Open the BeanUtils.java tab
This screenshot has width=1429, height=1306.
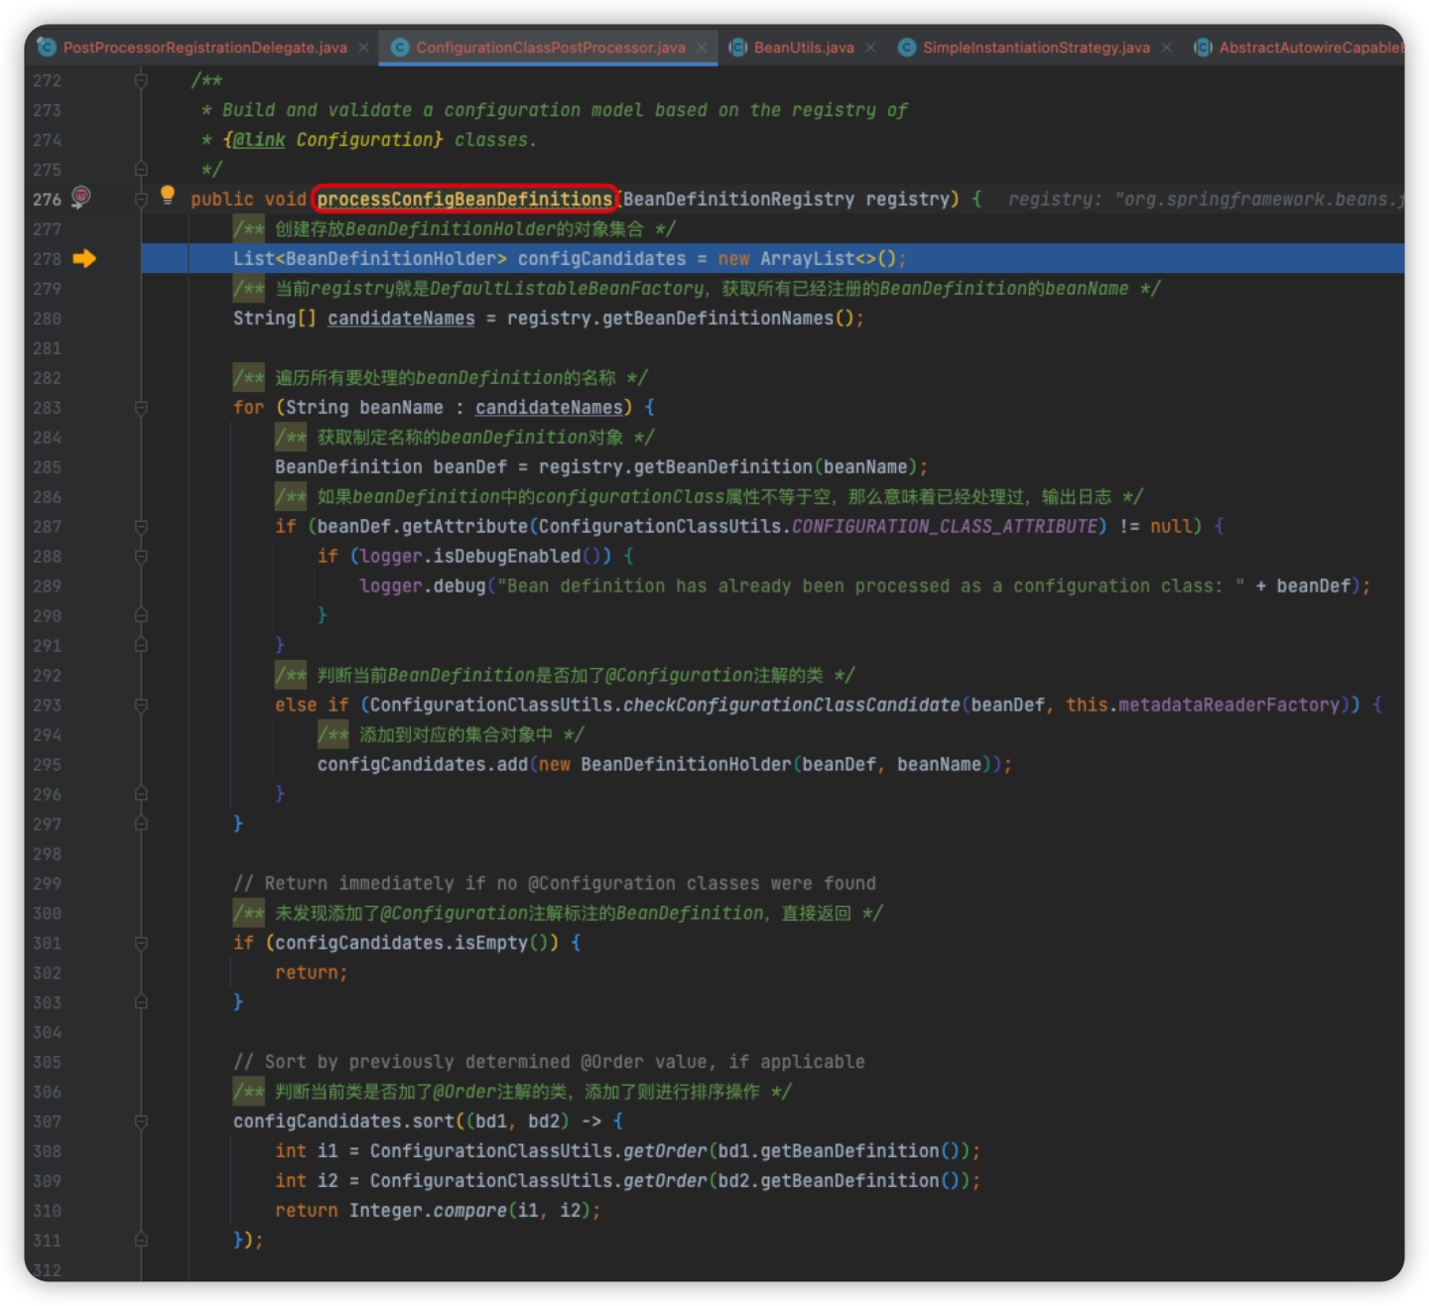803,47
